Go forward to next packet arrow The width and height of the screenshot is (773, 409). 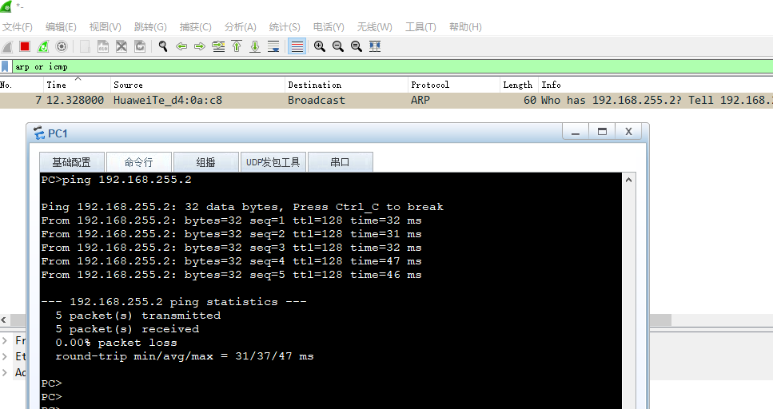[200, 46]
